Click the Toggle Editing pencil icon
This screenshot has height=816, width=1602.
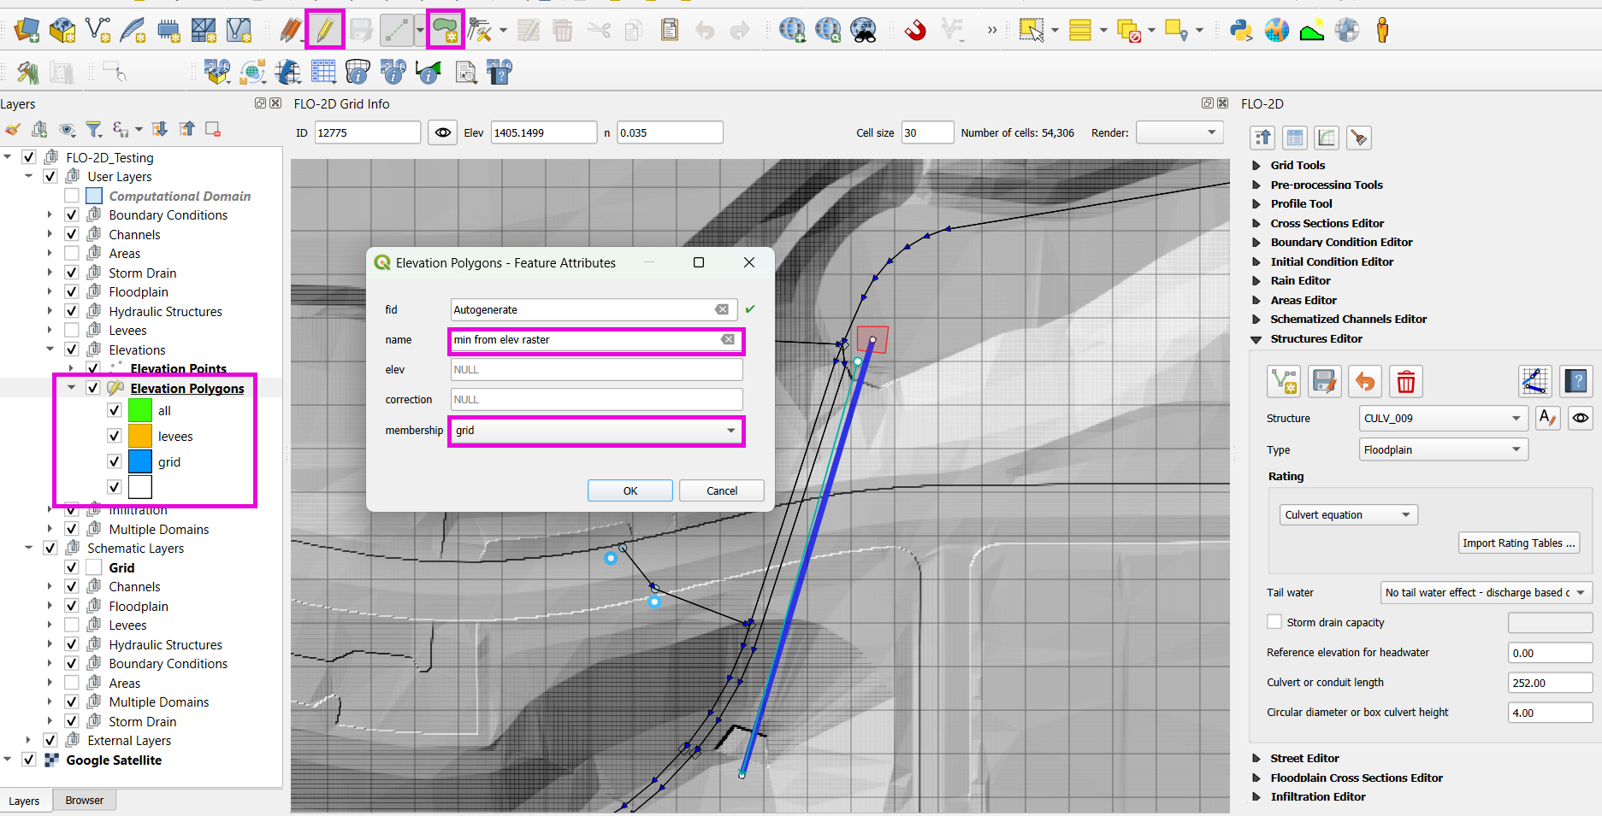325,31
